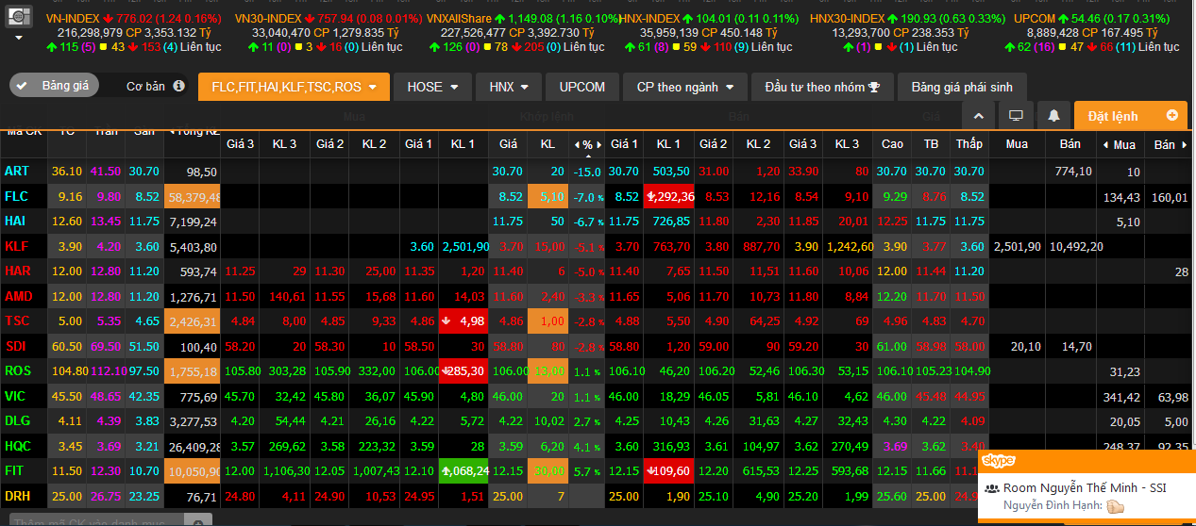1196x526 pixels.
Task: Select ticker HAR row symbol
Action: (x=17, y=271)
